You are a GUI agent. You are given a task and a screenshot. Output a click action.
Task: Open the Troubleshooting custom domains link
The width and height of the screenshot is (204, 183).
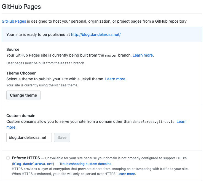tap(85, 164)
